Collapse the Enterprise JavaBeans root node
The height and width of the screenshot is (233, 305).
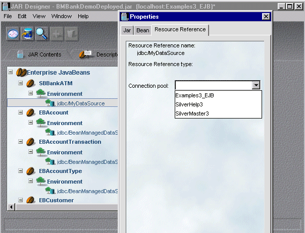click(x=11, y=72)
